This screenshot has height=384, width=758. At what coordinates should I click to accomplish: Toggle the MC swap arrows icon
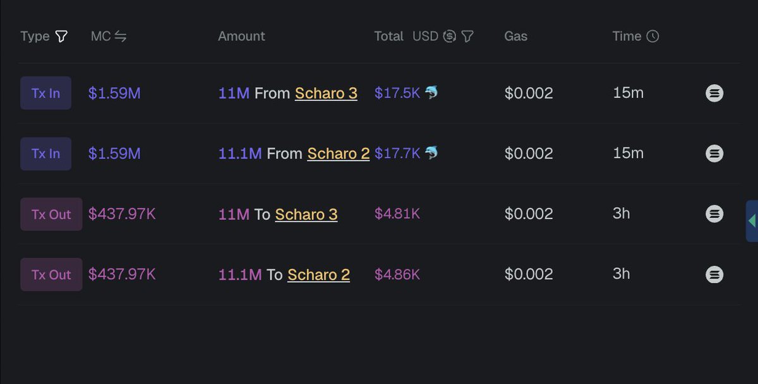pyautogui.click(x=120, y=37)
